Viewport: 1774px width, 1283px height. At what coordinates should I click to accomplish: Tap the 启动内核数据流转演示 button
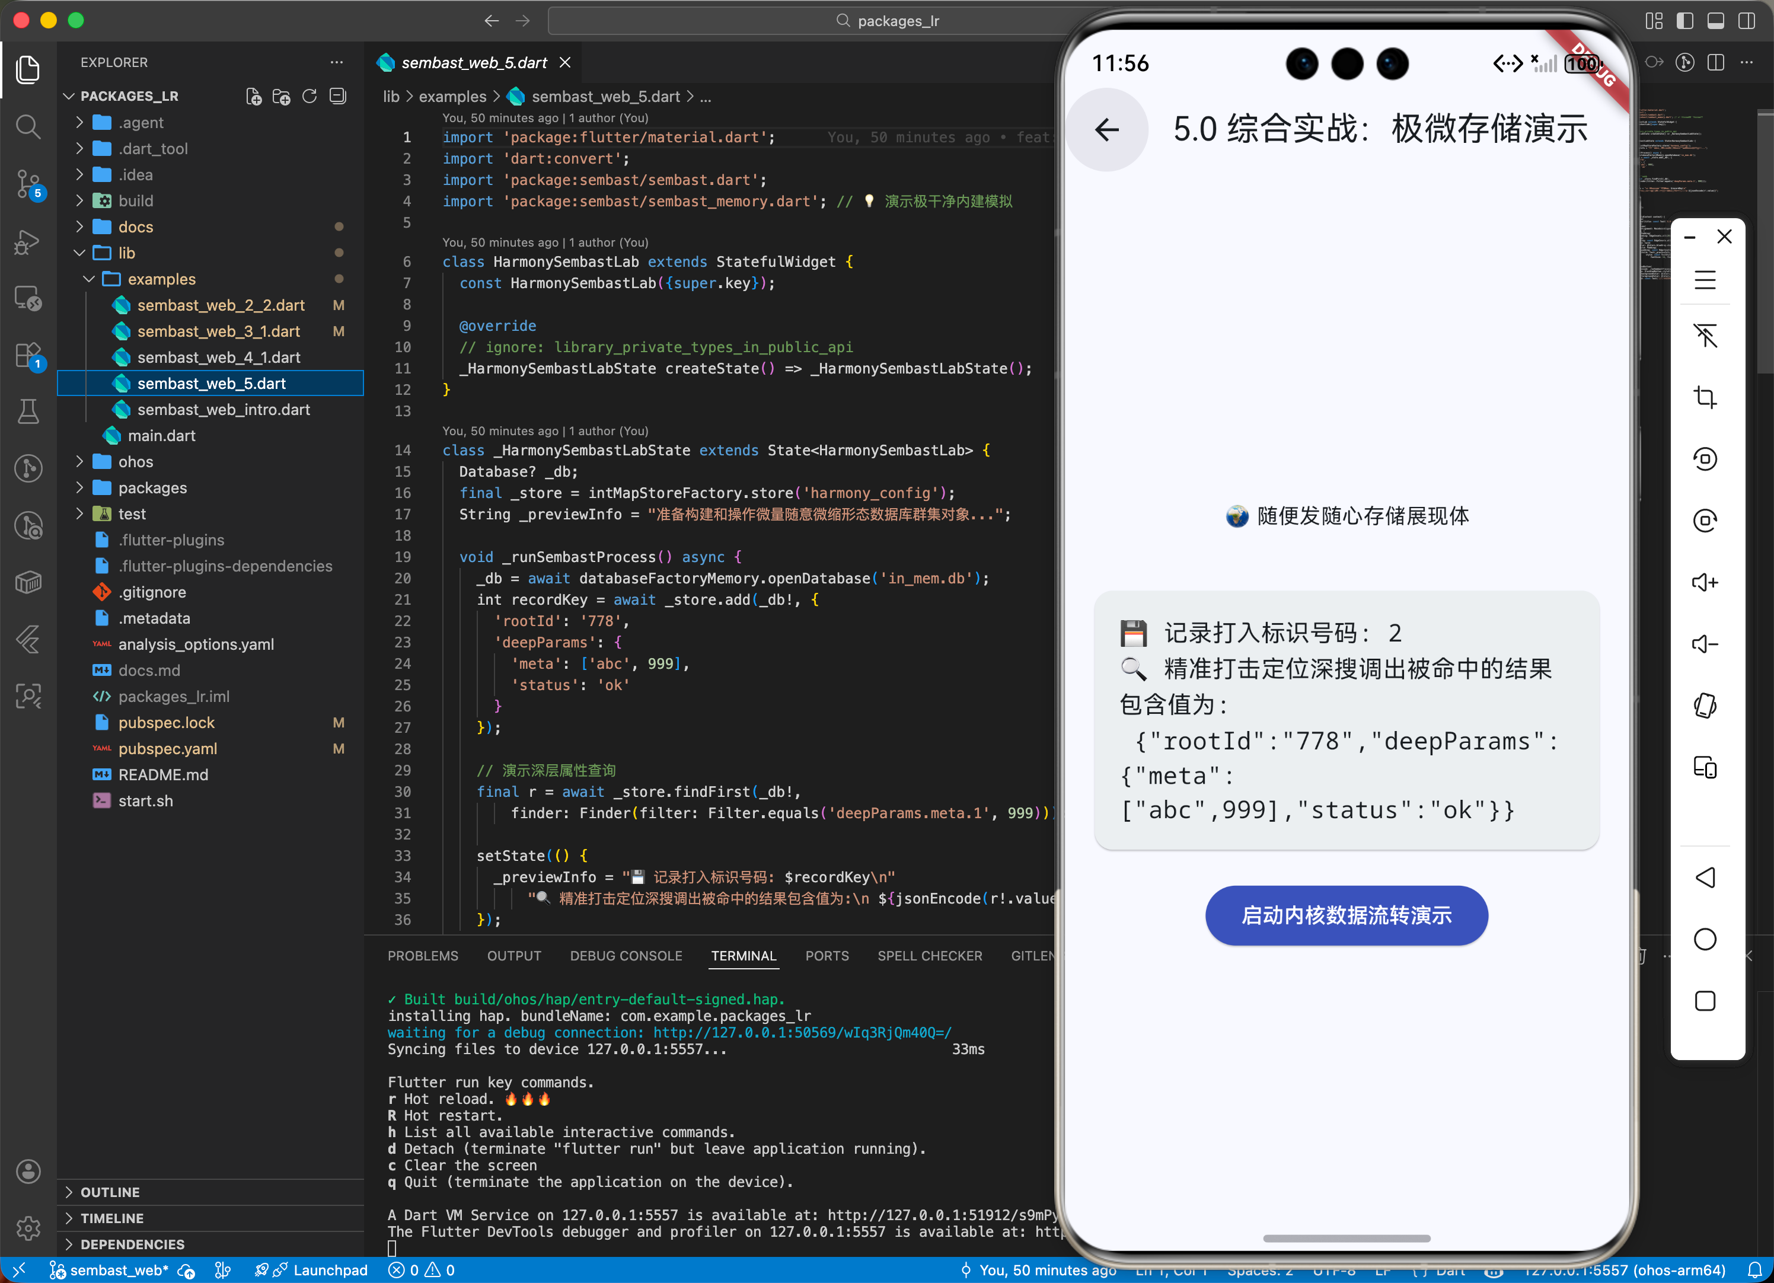[x=1345, y=915]
